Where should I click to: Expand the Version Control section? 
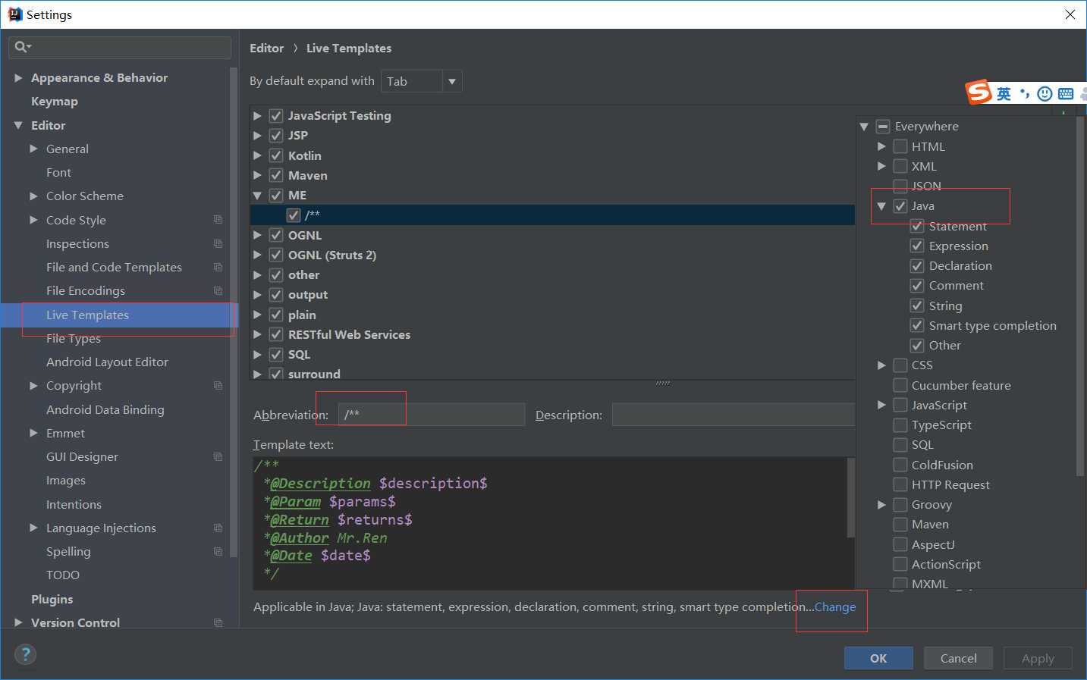[18, 622]
